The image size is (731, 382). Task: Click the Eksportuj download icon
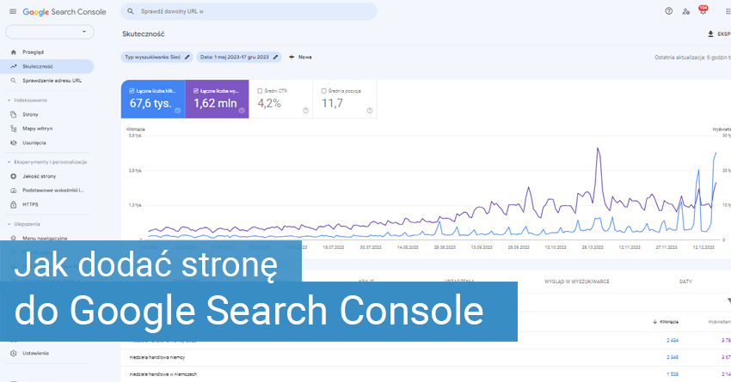point(710,34)
